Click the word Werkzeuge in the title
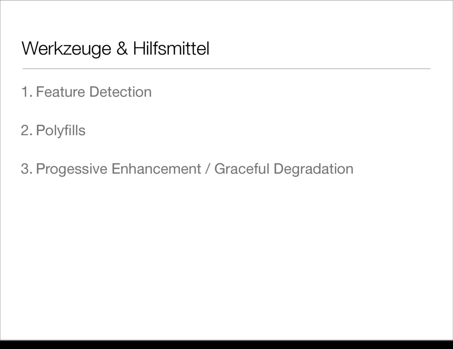Viewport: 453px width, 349px height. pos(66,49)
